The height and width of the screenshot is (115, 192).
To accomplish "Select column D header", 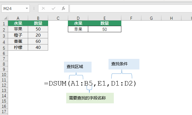I will point(78,18).
